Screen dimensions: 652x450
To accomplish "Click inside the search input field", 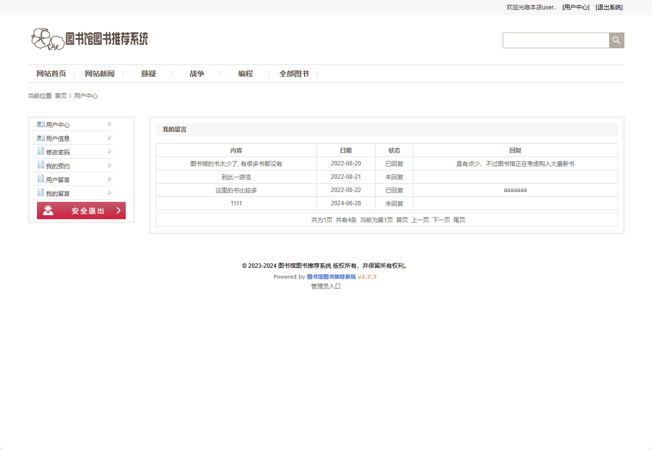I will click(556, 40).
